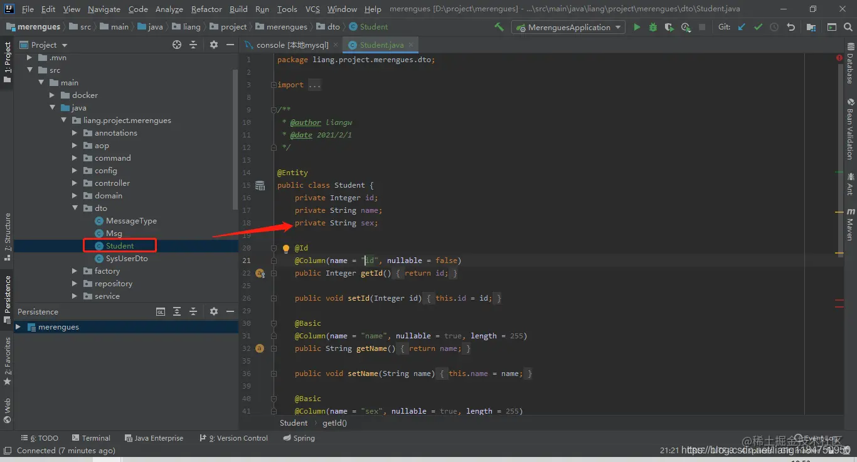Open the 6: TODO tool window

pyautogui.click(x=39, y=438)
